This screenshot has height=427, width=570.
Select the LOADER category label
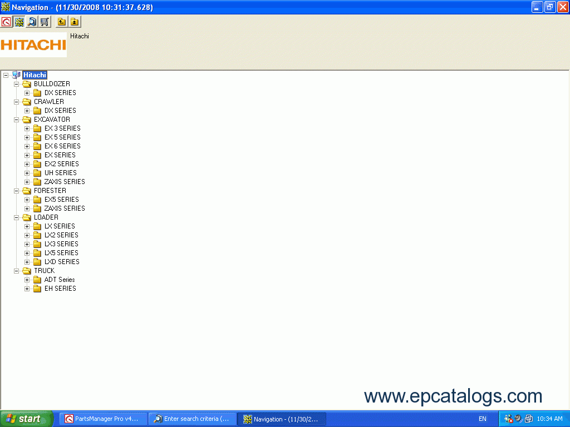pos(46,217)
